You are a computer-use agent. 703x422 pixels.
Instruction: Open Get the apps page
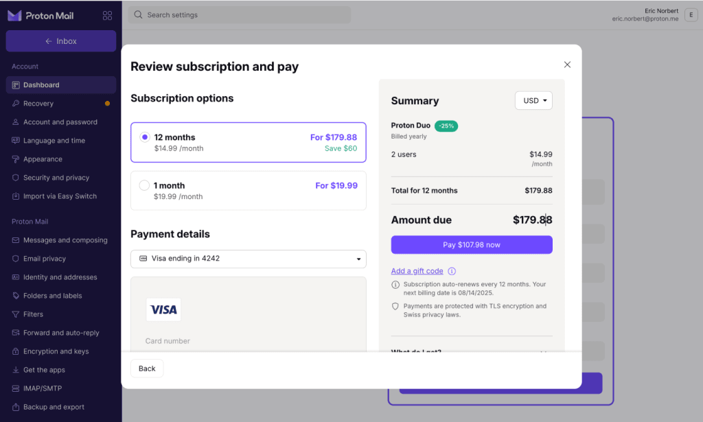point(61,370)
